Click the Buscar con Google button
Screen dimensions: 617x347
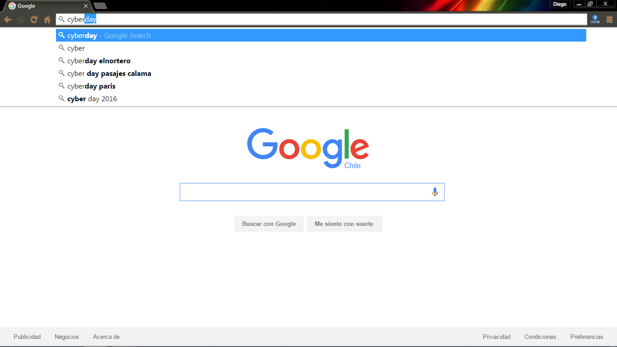[x=269, y=224]
